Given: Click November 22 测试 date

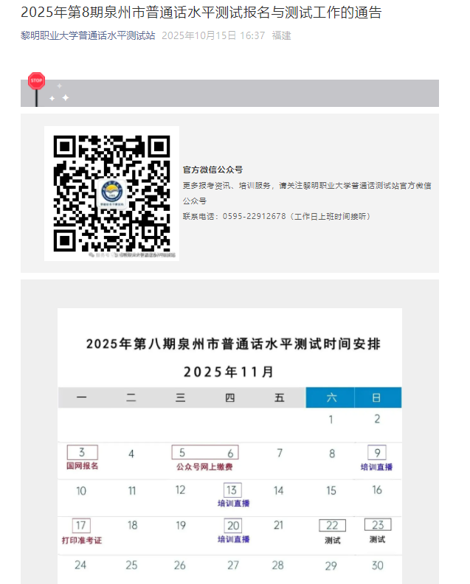Looking at the screenshot, I should coord(332,526).
